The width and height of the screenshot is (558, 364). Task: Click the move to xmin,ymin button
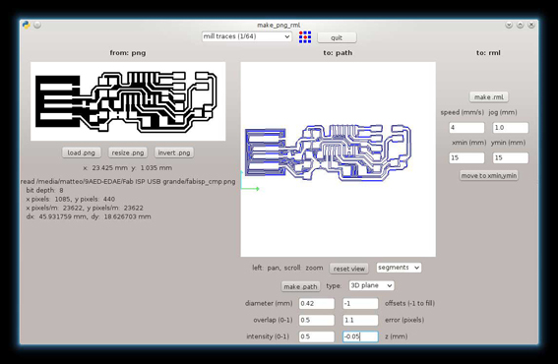click(488, 175)
